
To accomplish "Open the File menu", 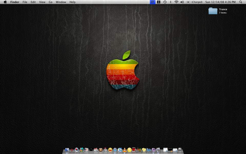I will pyautogui.click(x=25, y=2).
